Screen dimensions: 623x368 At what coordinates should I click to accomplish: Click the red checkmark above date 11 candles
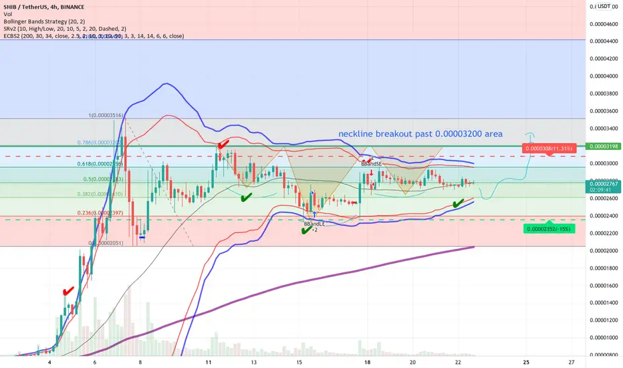[x=223, y=144]
